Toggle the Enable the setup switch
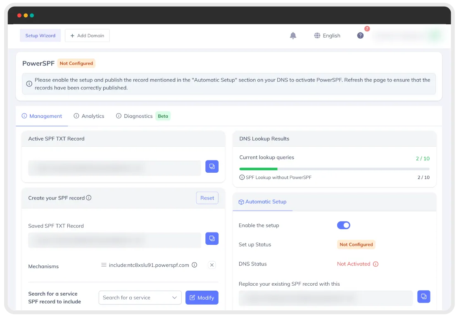The image size is (459, 317). [x=343, y=225]
